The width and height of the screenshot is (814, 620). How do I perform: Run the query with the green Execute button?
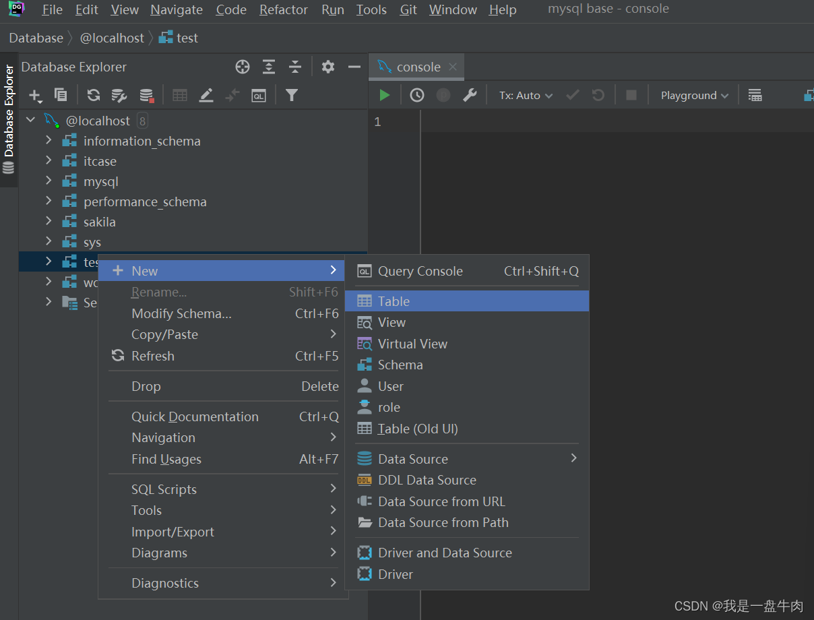point(385,95)
